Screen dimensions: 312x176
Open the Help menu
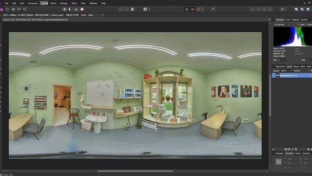pos(103,3)
